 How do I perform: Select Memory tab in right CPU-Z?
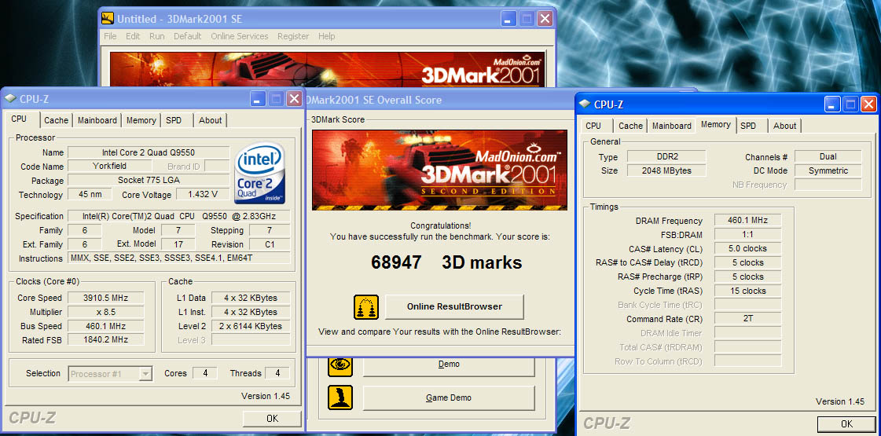point(716,124)
